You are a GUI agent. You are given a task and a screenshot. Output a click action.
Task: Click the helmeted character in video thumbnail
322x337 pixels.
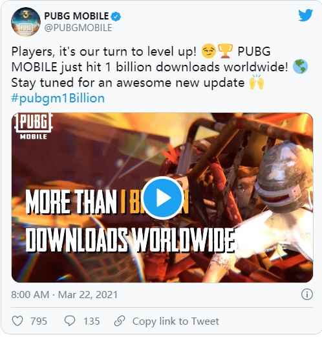[280, 180]
